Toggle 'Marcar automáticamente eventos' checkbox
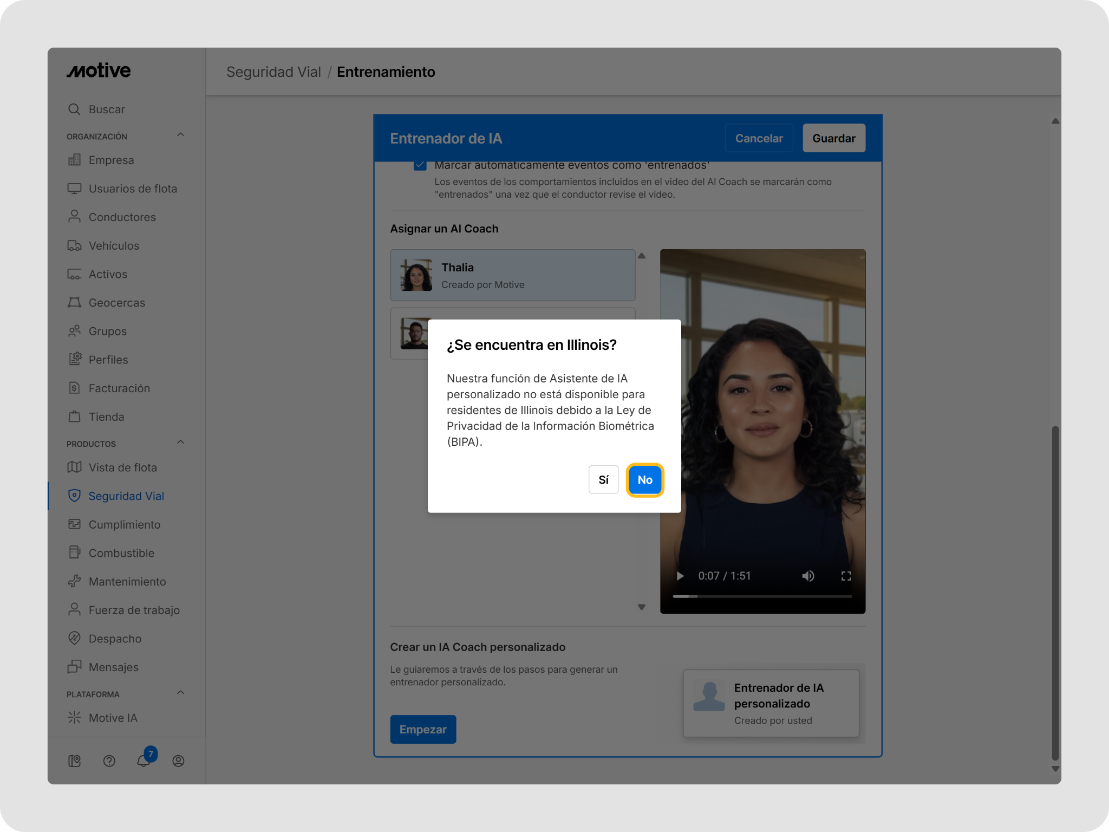1109x832 pixels. (420, 165)
